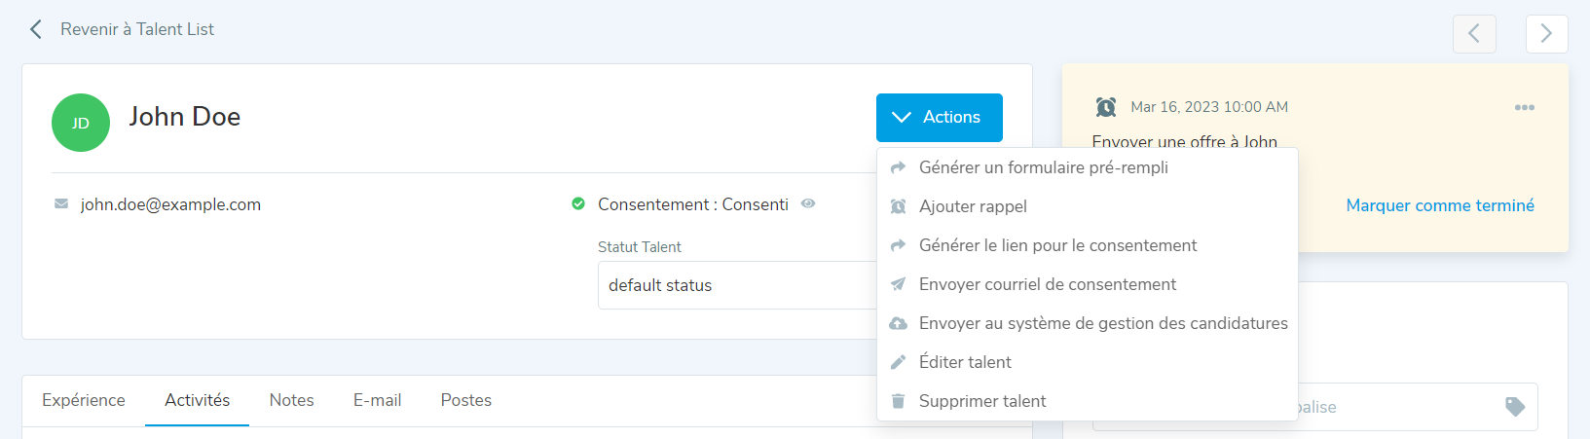
Task: Go to the next talent arrow
Action: 1546,34
